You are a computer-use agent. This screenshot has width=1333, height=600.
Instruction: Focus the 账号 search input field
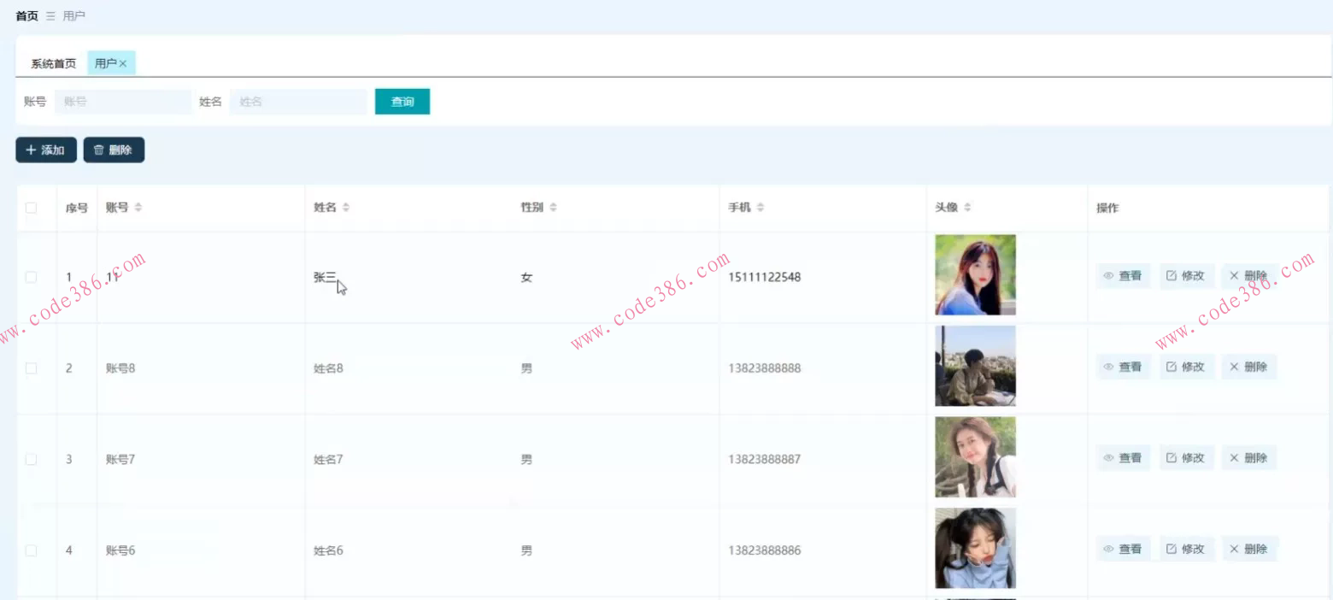(123, 102)
